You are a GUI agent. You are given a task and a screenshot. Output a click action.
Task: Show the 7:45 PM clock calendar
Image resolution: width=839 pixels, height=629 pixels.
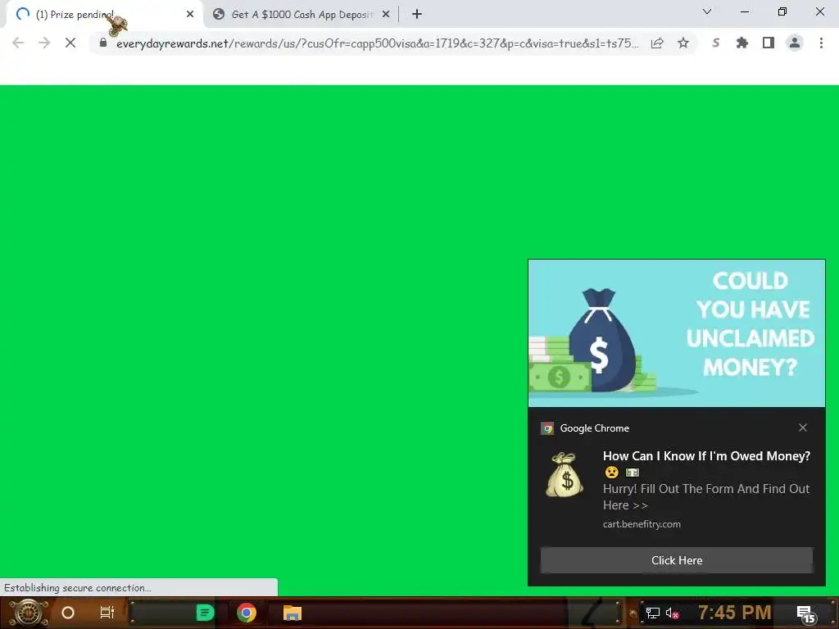pos(734,612)
